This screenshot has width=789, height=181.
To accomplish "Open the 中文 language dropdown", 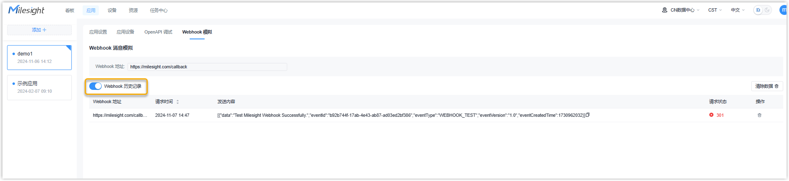I will click(738, 10).
